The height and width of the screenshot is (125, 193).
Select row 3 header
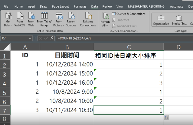click(5, 73)
